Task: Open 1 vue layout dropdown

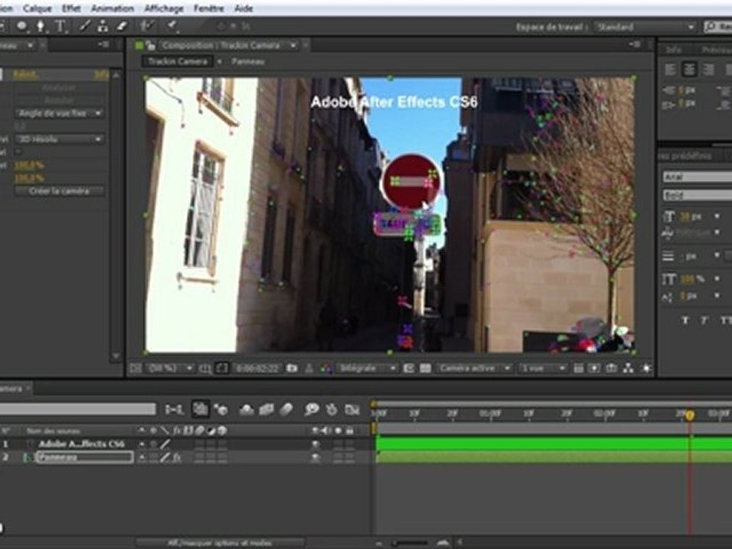Action: (x=542, y=368)
